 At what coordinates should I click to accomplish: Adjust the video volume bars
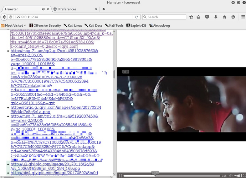pos(238,176)
